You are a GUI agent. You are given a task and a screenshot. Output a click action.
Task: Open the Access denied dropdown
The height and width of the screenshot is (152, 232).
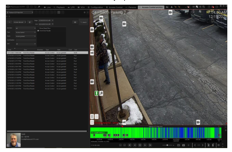point(20,22)
